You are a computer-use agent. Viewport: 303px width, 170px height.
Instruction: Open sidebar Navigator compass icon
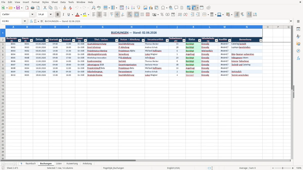click(x=298, y=51)
